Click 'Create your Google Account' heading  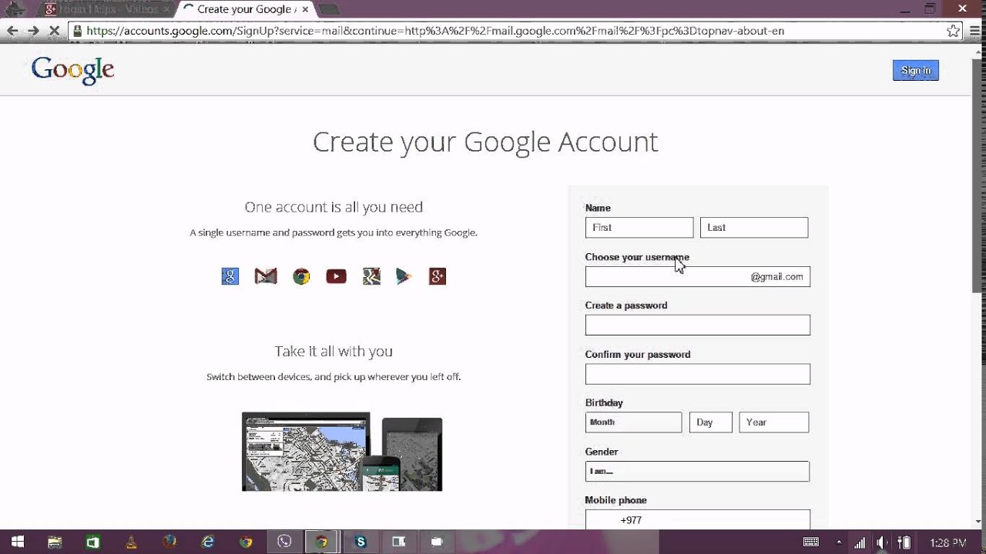[485, 142]
